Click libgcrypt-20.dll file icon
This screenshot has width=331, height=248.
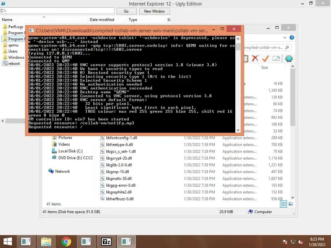click(102, 158)
